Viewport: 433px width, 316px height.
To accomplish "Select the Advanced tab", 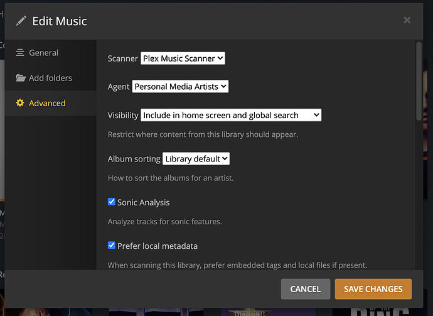I will (x=47, y=103).
